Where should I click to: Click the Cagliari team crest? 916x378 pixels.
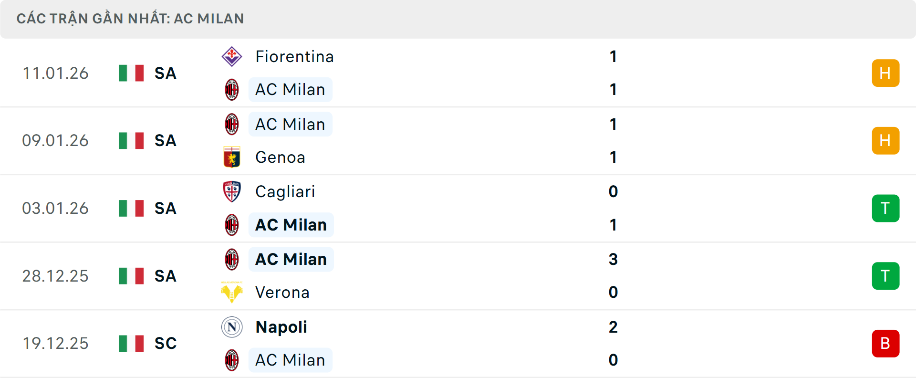[232, 191]
